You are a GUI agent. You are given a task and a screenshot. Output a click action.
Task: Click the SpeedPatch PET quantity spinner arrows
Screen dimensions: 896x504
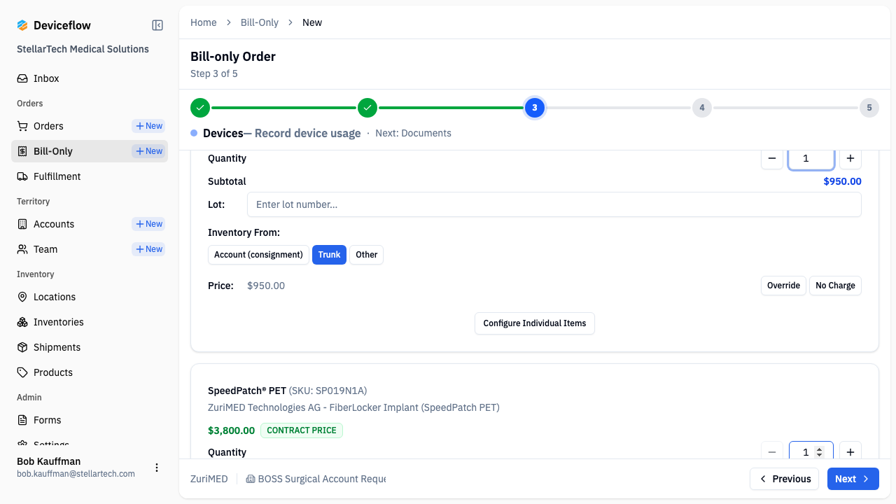click(820, 452)
